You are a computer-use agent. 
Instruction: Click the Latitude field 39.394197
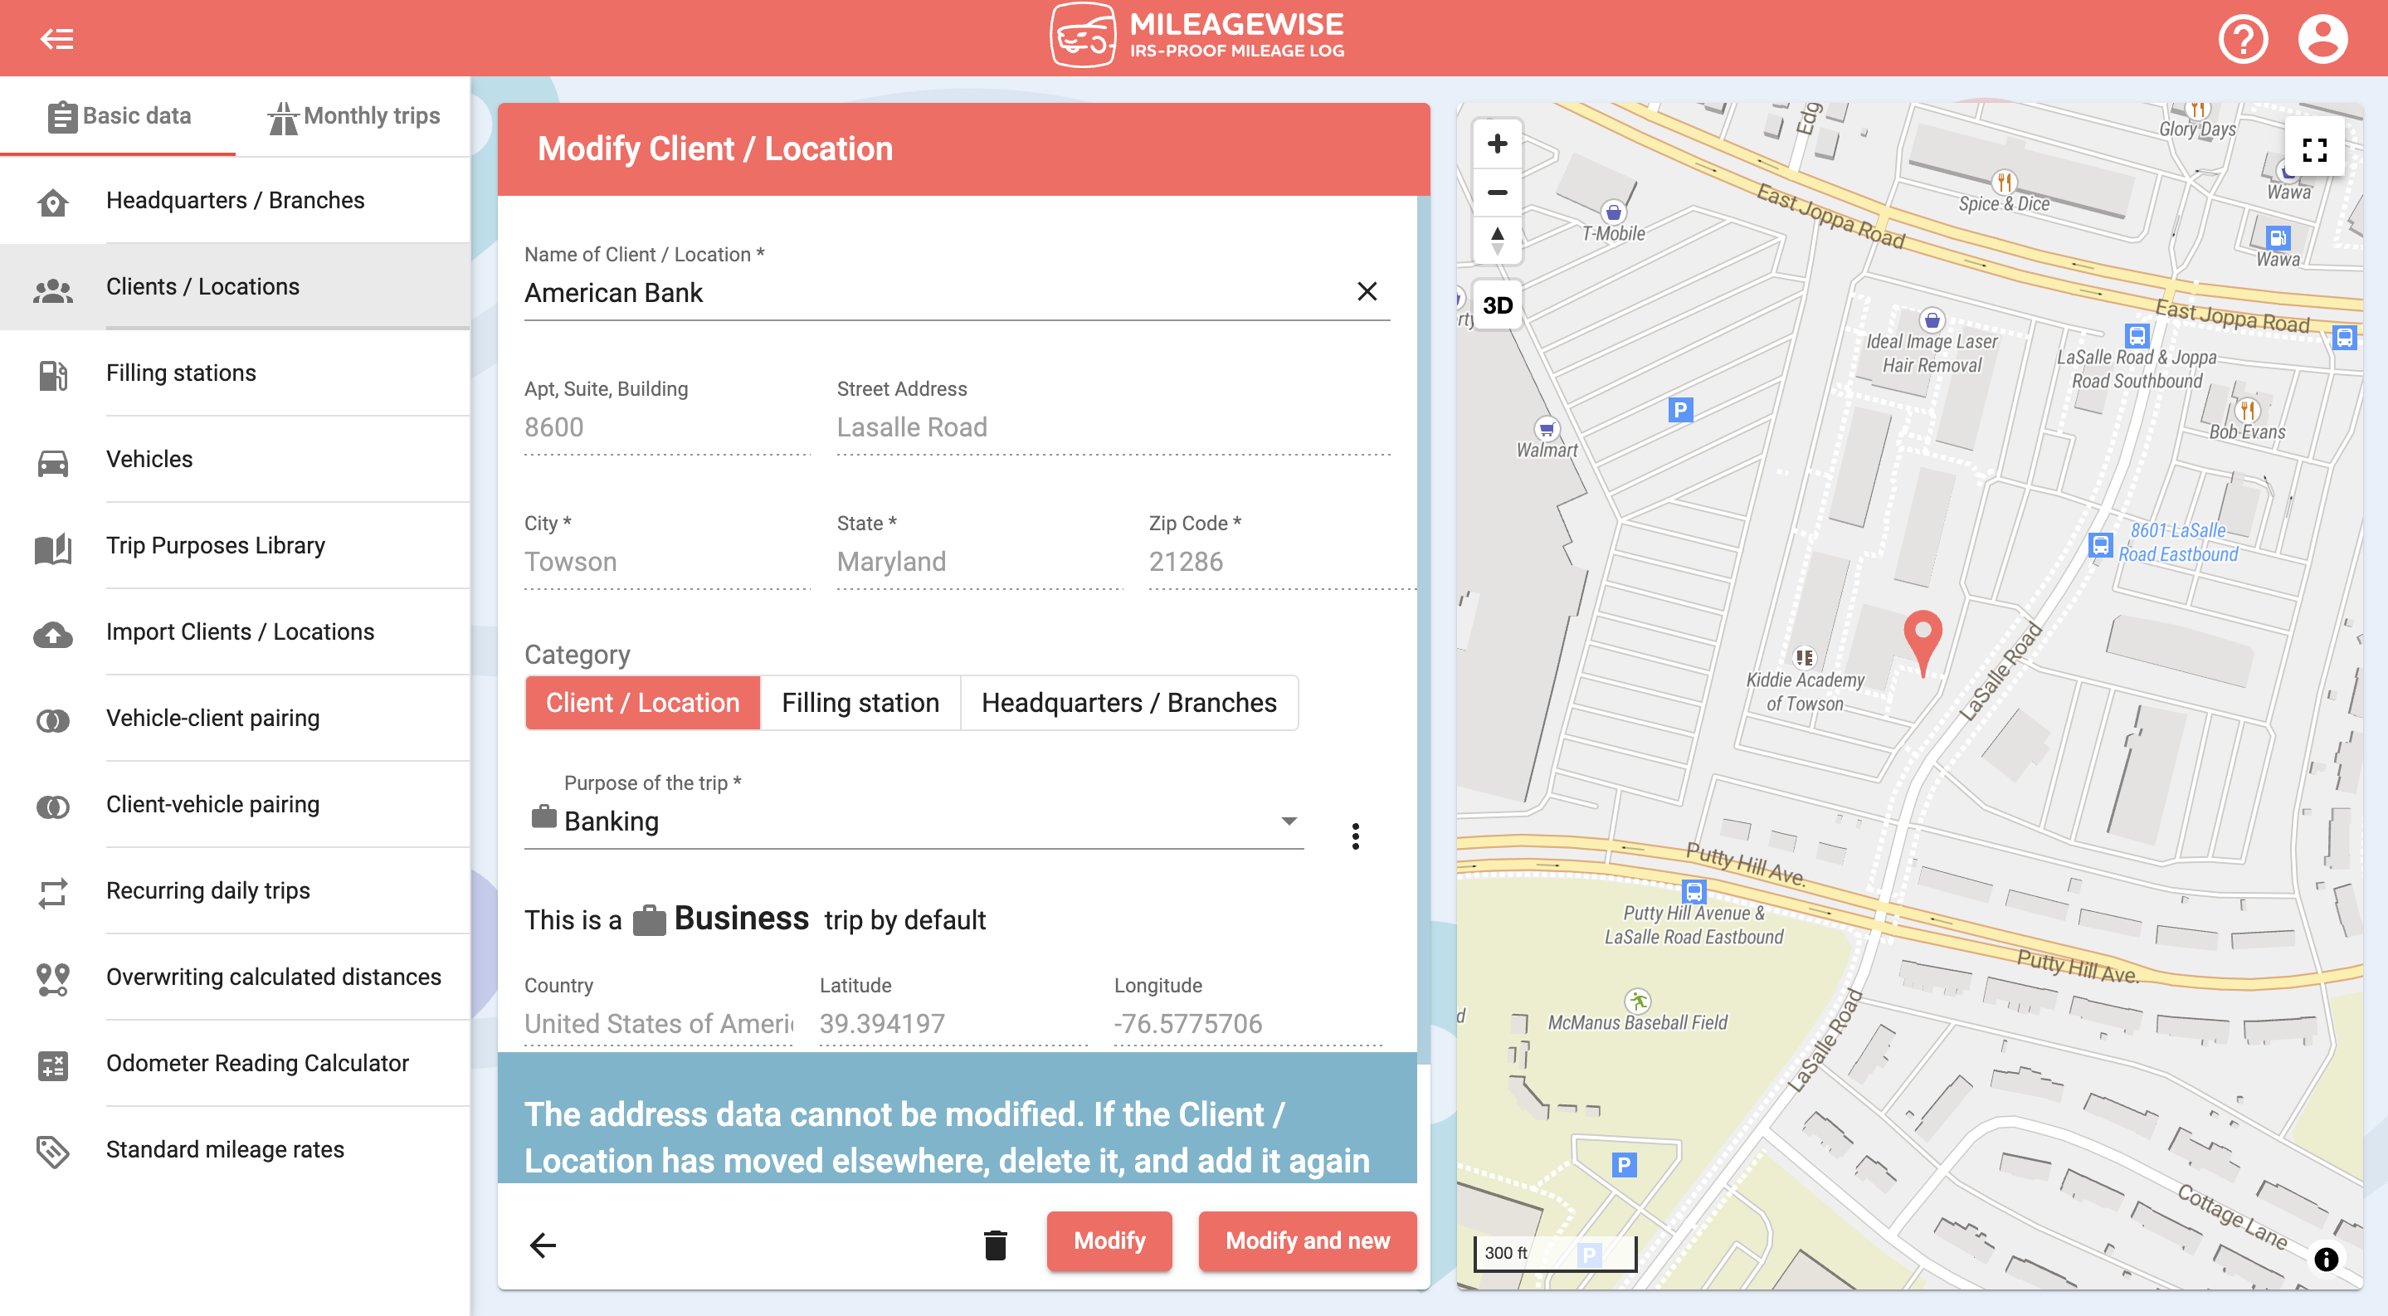[x=953, y=1023]
